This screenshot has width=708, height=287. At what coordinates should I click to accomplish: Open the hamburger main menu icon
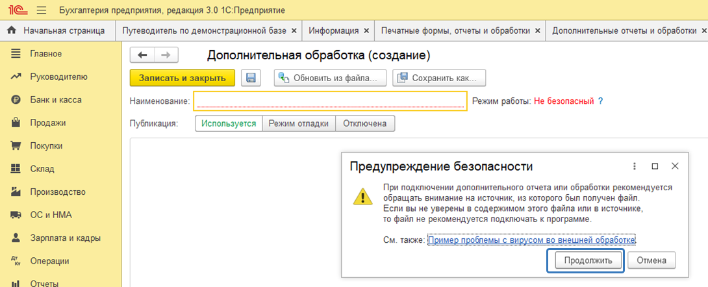(42, 11)
